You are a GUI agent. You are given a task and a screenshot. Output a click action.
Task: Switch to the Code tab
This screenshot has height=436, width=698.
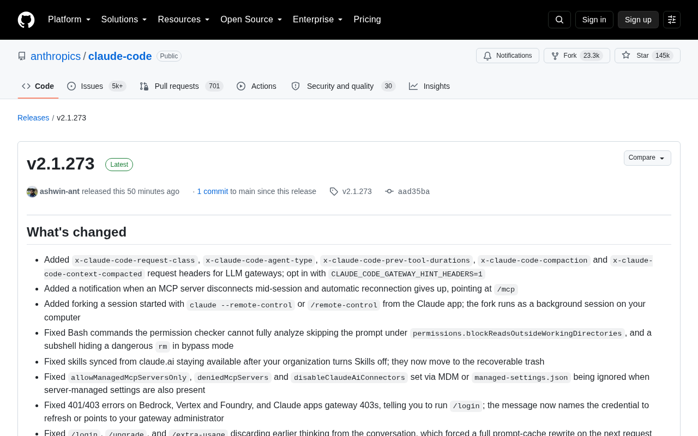[38, 86]
